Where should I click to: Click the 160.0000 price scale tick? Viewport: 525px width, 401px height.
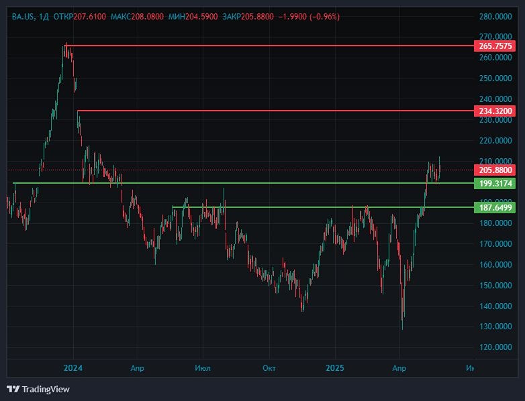(495, 265)
